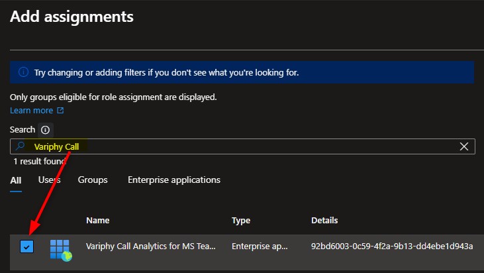
Task: Click the Type column header
Action: (x=241, y=221)
